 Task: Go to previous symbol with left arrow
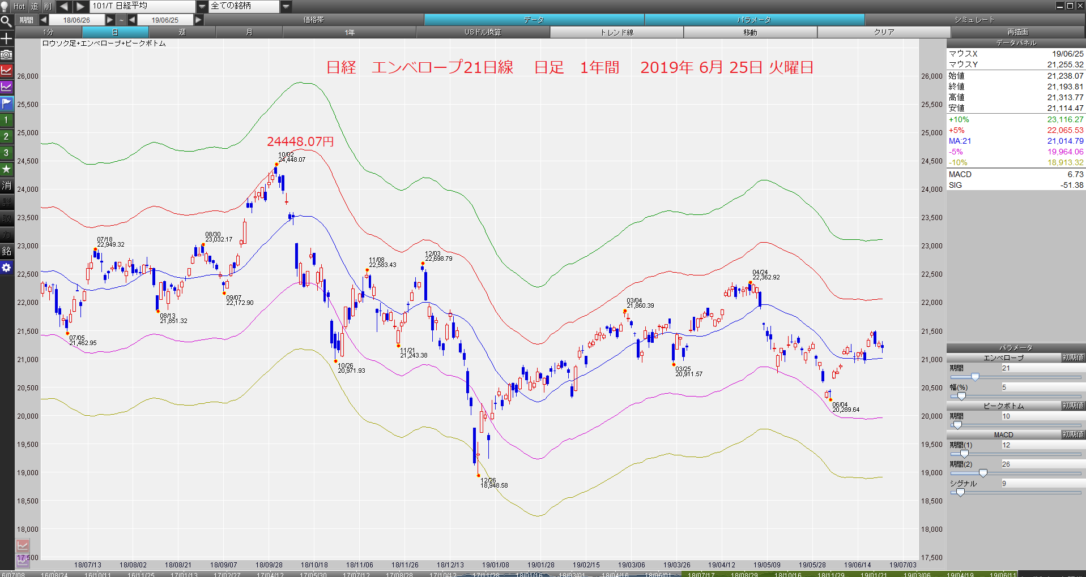point(64,6)
